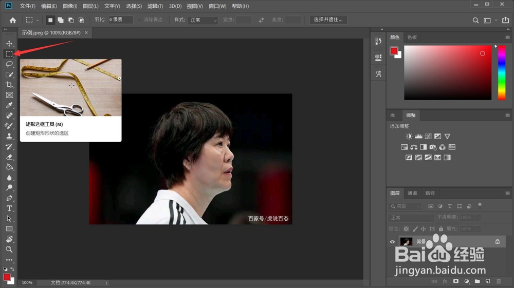The height and width of the screenshot is (288, 514).
Task: Select the Horizontal Type tool
Action: pos(9,208)
